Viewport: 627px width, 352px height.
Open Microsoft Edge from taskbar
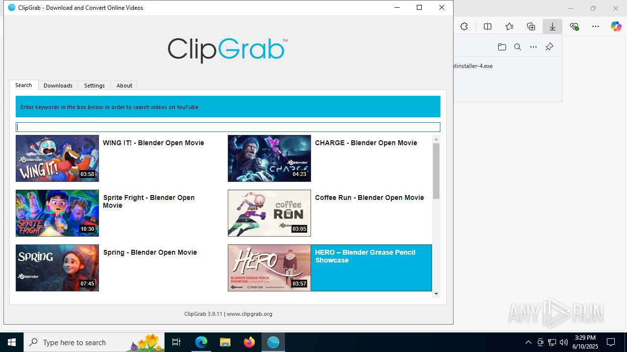pyautogui.click(x=201, y=342)
